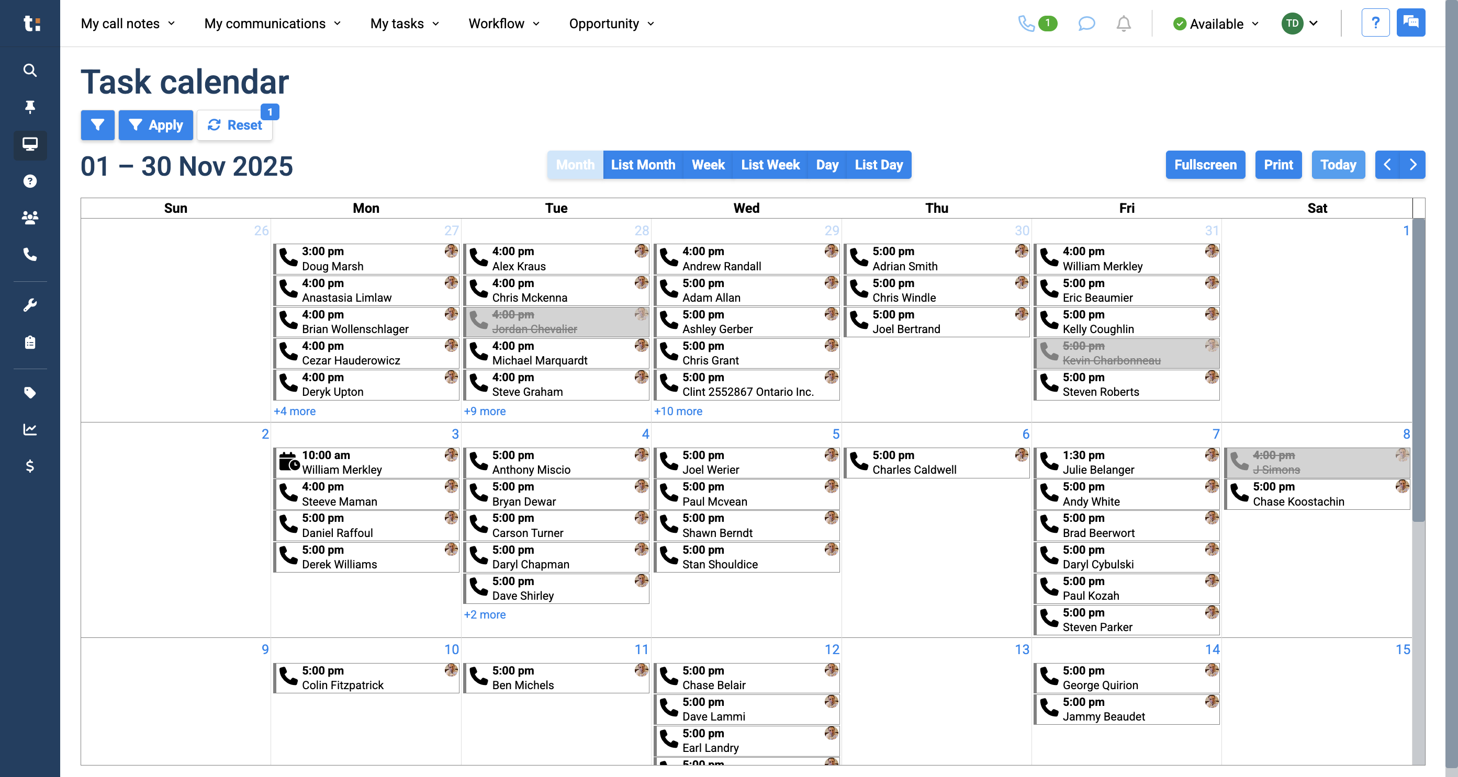This screenshot has width=1458, height=777.
Task: Show +10 more tasks on Wednesday 29
Action: point(678,411)
